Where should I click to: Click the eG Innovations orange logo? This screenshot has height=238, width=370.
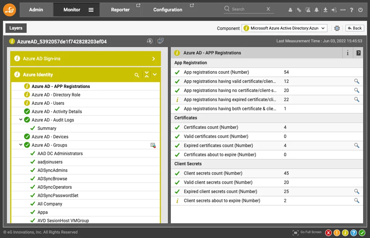coord(10,10)
